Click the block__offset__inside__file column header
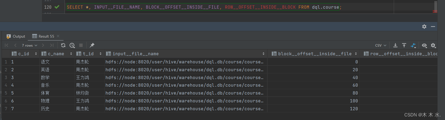 (x=313, y=54)
